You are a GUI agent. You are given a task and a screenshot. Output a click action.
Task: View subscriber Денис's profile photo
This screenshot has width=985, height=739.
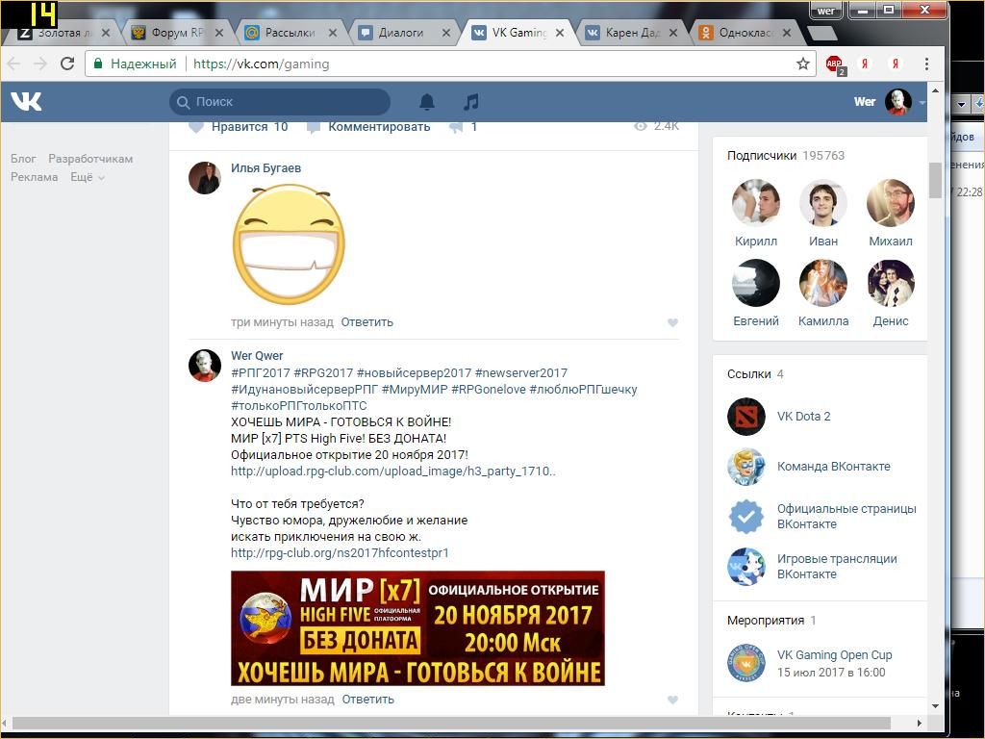(890, 283)
